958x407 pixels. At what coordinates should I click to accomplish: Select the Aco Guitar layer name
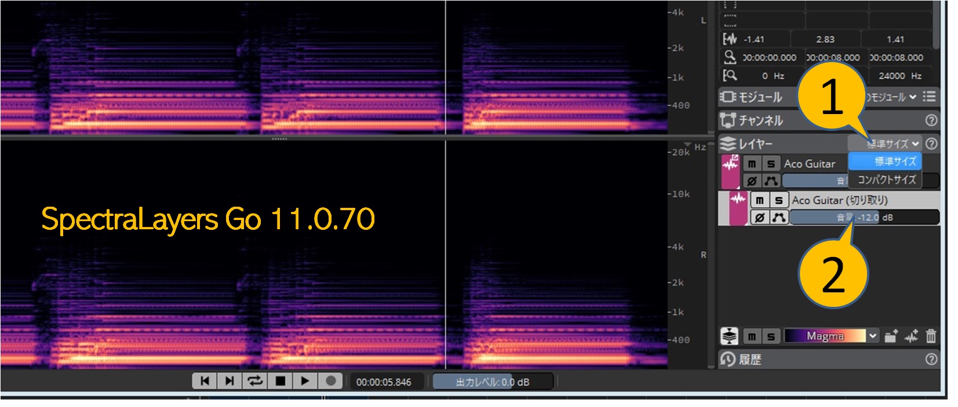(810, 164)
